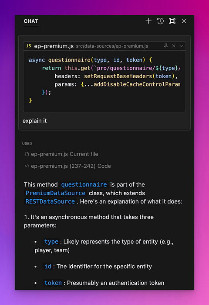Click the USED references header
Image resolution: width=209 pixels, height=305 pixels.
(x=27, y=144)
